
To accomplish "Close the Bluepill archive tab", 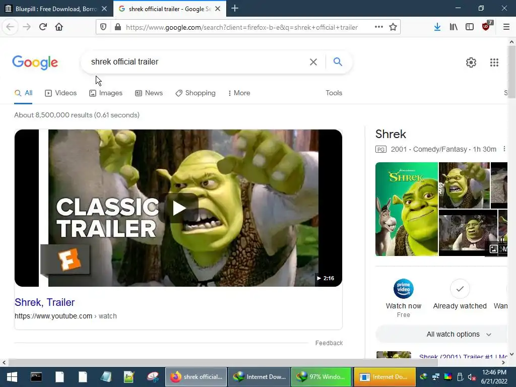I will (x=104, y=9).
